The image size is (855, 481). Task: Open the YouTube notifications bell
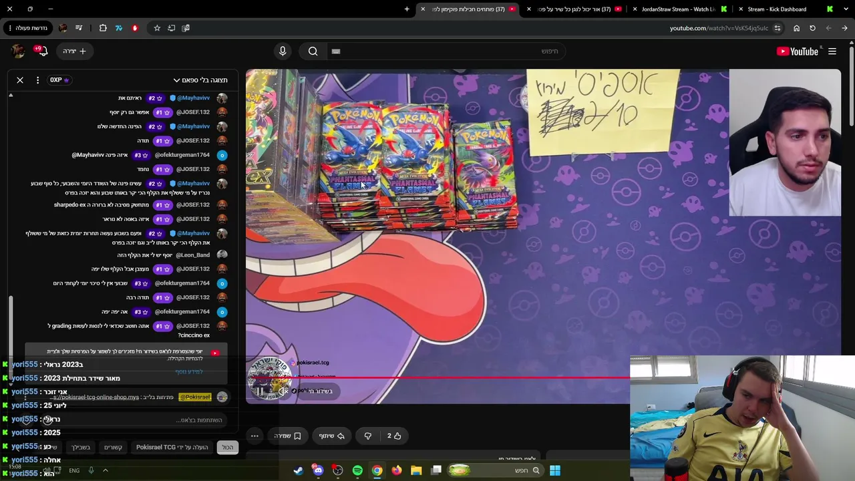(42, 51)
